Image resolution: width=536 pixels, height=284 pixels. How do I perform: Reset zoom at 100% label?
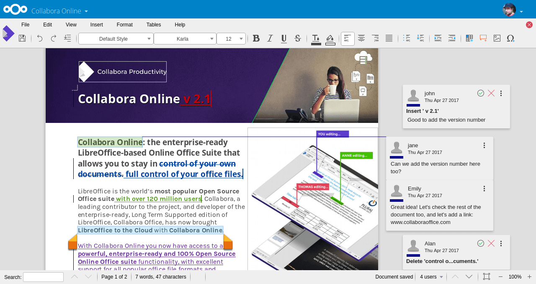pyautogui.click(x=515, y=277)
